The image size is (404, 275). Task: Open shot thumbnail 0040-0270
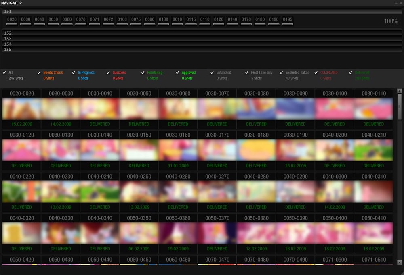coord(217,192)
